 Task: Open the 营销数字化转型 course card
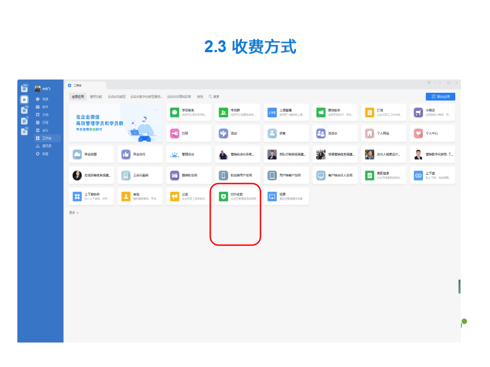pos(432,154)
